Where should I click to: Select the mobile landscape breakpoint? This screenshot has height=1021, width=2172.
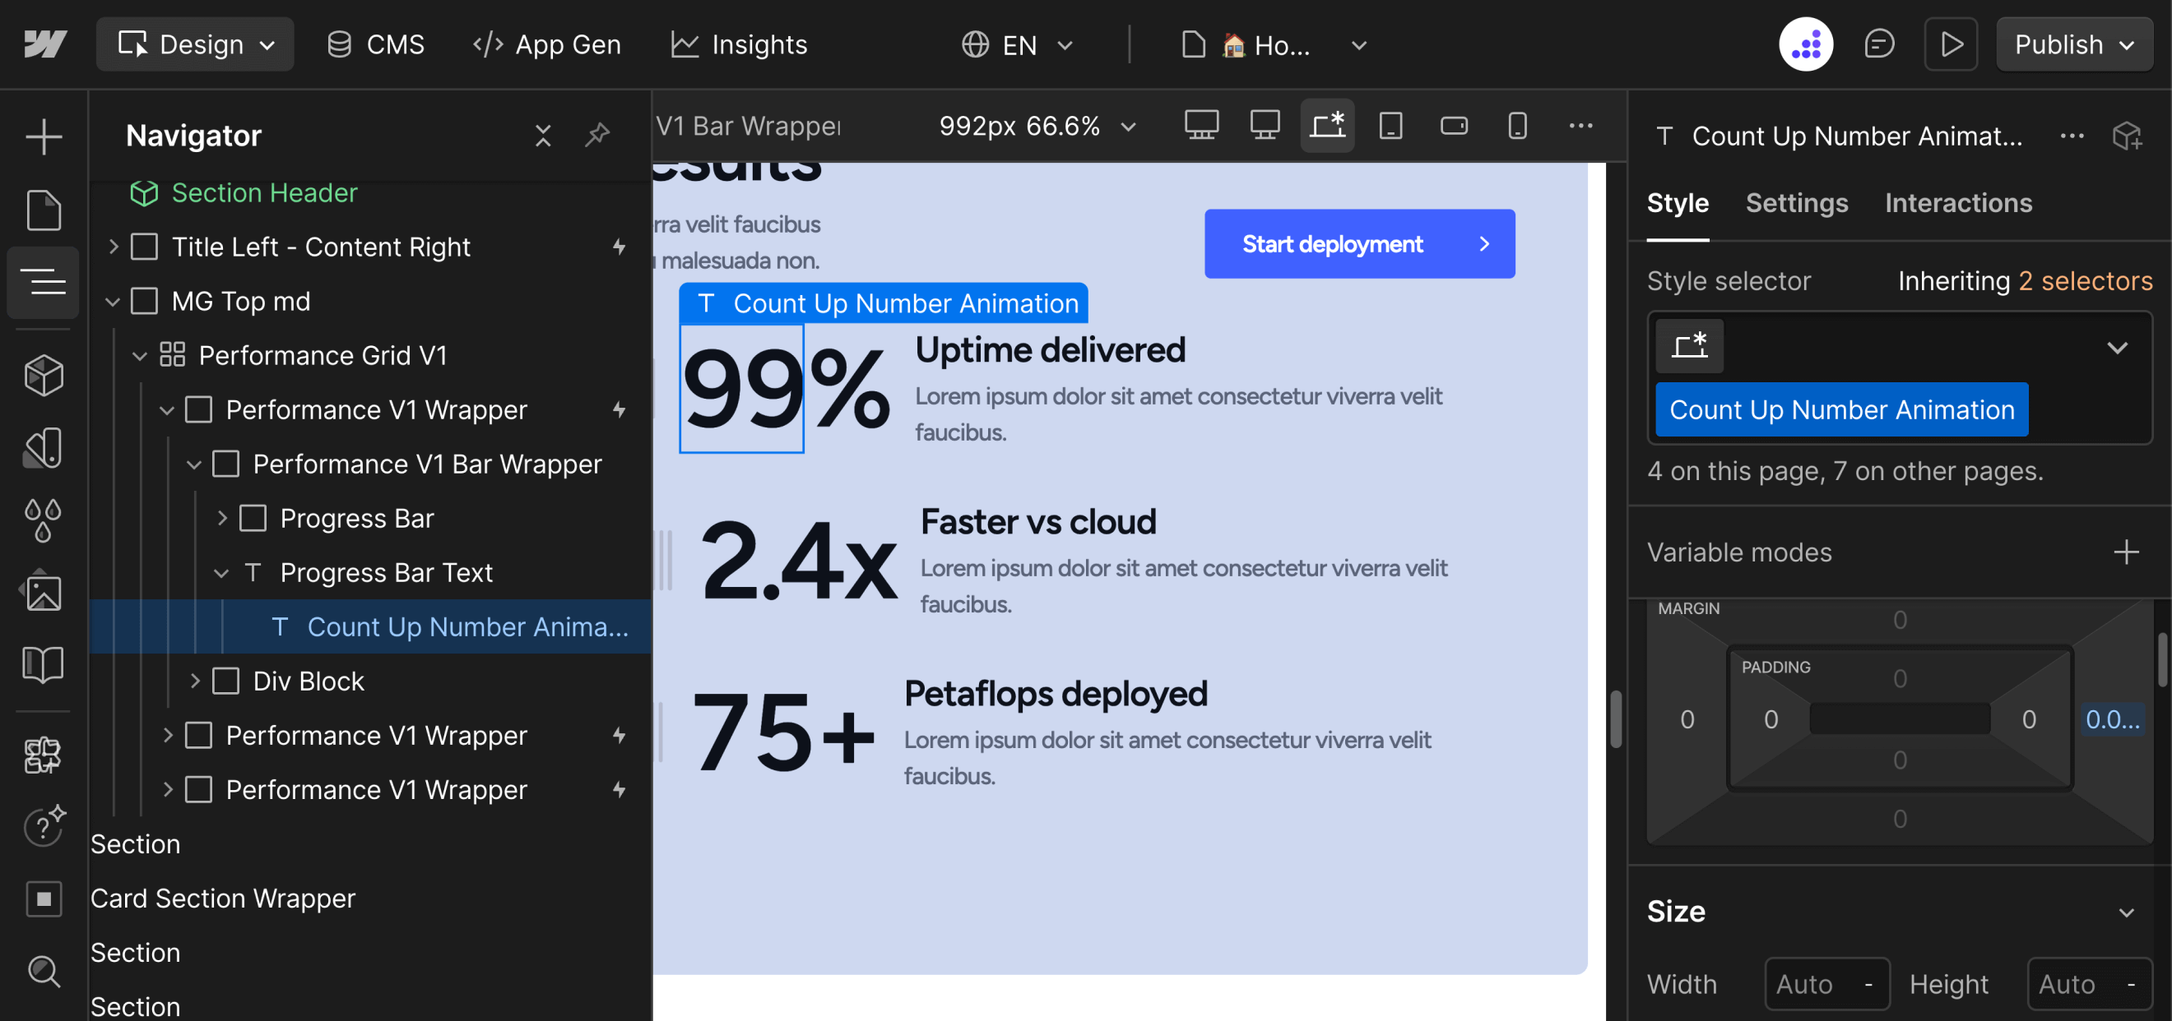(1454, 126)
